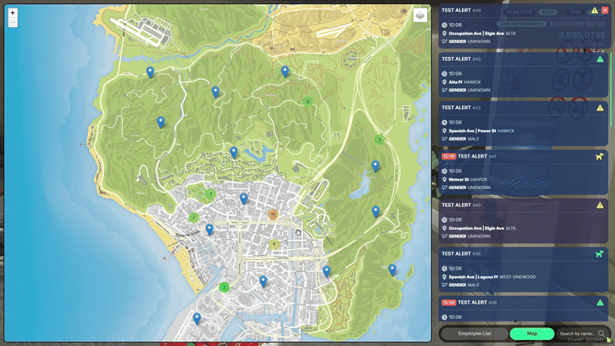
Task: Click the clock icon on alert #43
Action: point(444,74)
